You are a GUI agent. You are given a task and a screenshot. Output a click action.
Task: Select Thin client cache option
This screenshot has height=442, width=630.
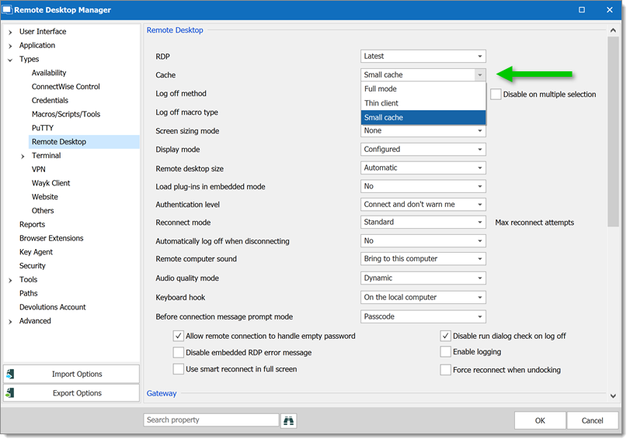pyautogui.click(x=423, y=103)
